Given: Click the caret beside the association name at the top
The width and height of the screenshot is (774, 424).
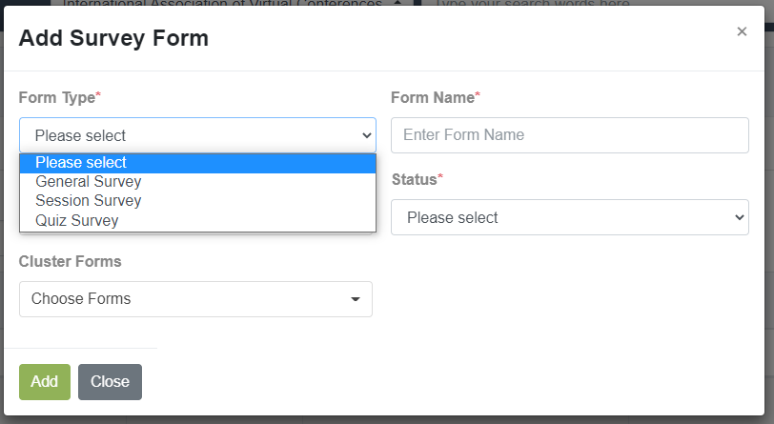Looking at the screenshot, I should [397, 3].
